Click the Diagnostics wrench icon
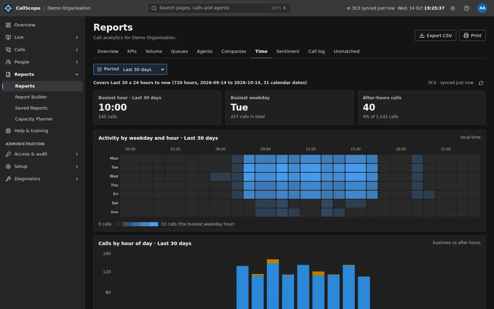 pyautogui.click(x=8, y=179)
